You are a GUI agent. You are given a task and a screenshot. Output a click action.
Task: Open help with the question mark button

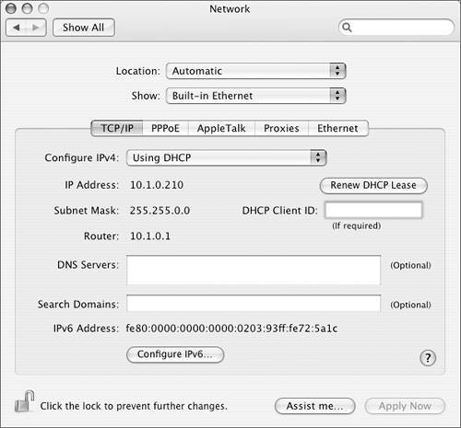point(428,358)
